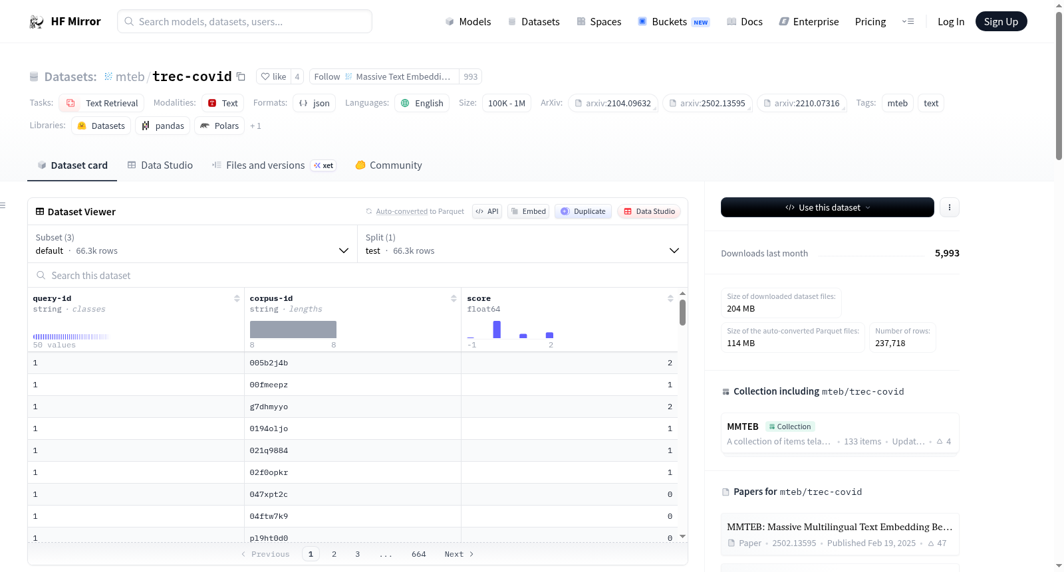
Task: Open the MMTEB collection card
Action: click(840, 433)
